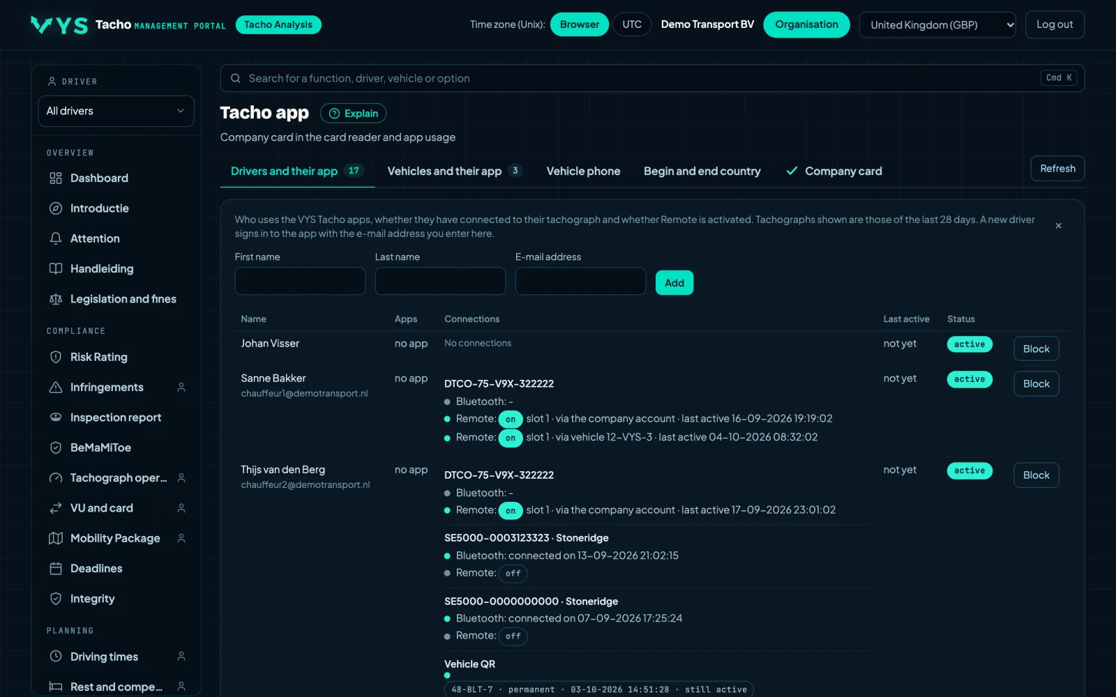1116x697 pixels.
Task: Select Begin and end country tab
Action: click(702, 171)
